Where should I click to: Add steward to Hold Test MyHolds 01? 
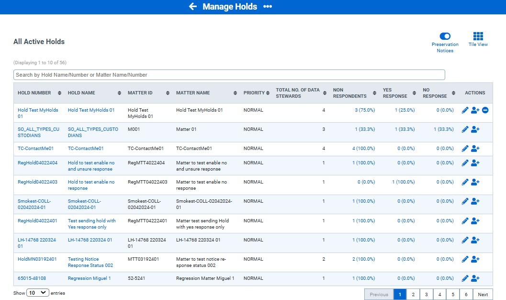coord(475,110)
